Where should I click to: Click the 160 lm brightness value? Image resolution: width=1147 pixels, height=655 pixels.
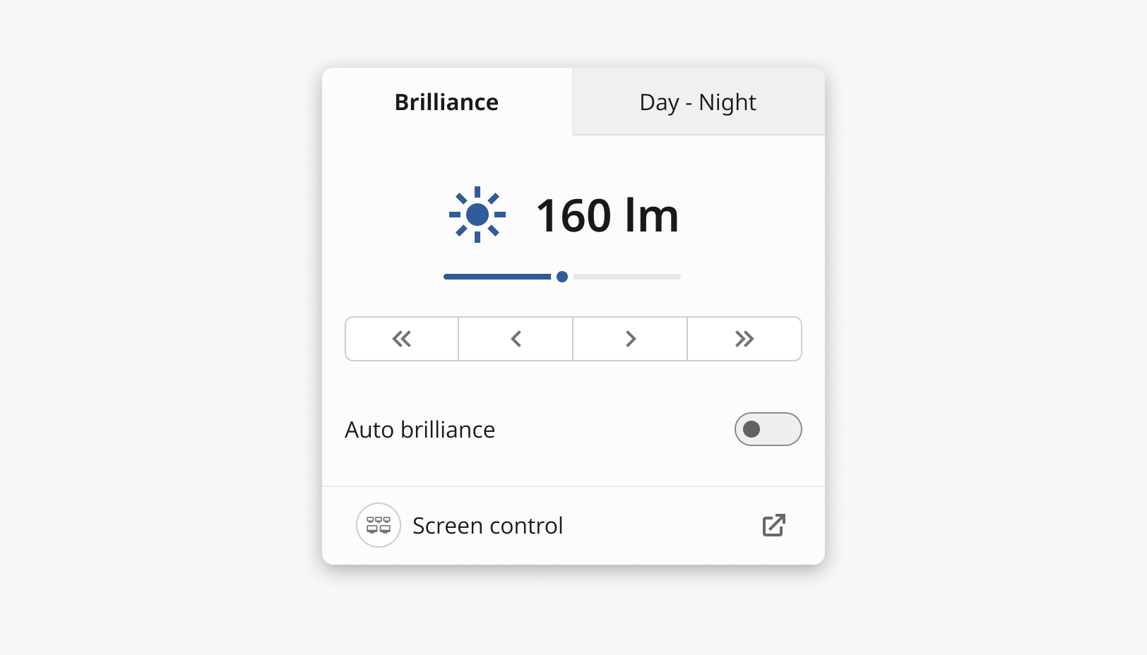[x=607, y=215]
